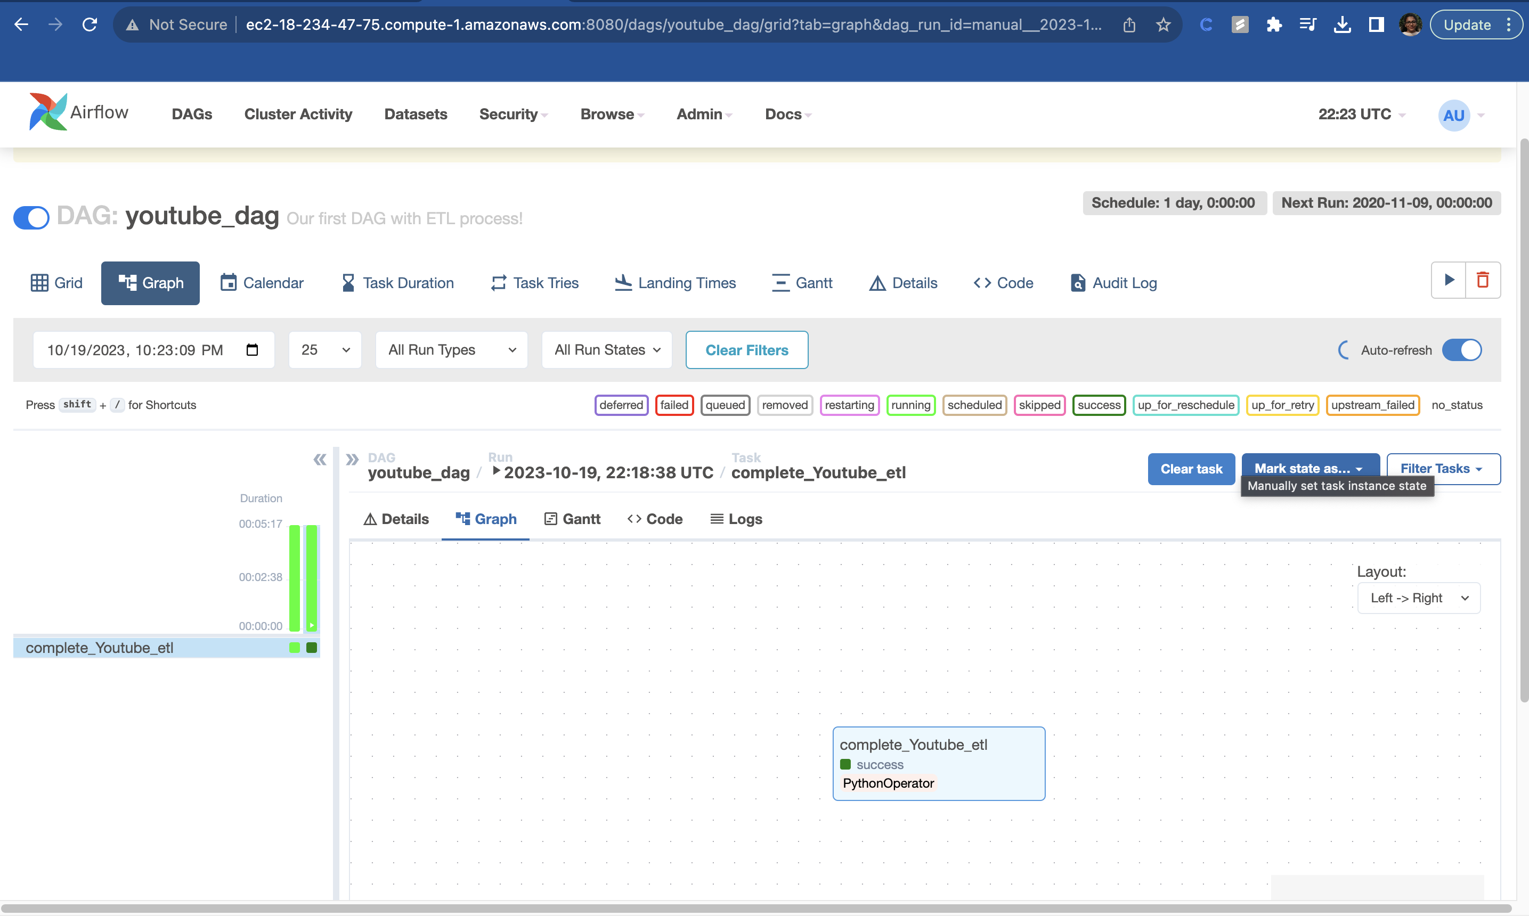Click the Clear Filters button
Image resolution: width=1529 pixels, height=916 pixels.
pyautogui.click(x=746, y=349)
